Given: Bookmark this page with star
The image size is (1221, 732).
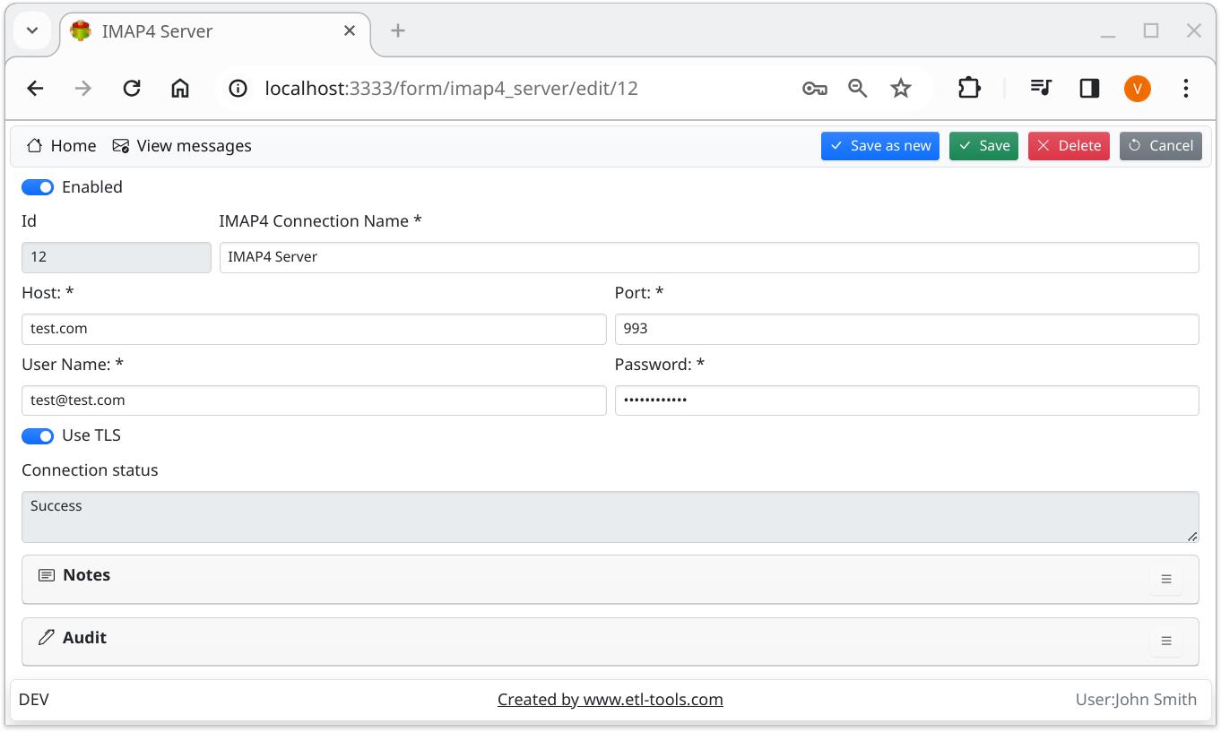Looking at the screenshot, I should tap(901, 88).
